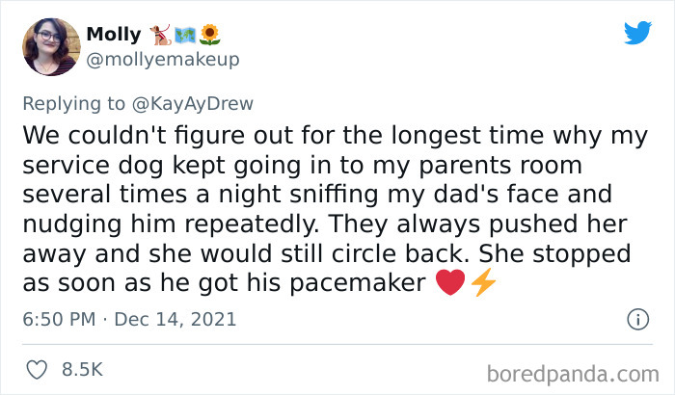
Task: Click the 8.5K likes count
Action: pos(81,369)
